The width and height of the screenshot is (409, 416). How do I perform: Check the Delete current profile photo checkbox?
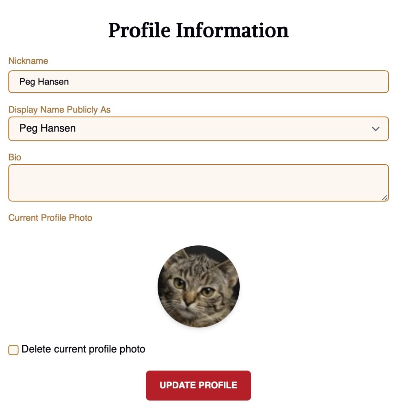(x=13, y=349)
